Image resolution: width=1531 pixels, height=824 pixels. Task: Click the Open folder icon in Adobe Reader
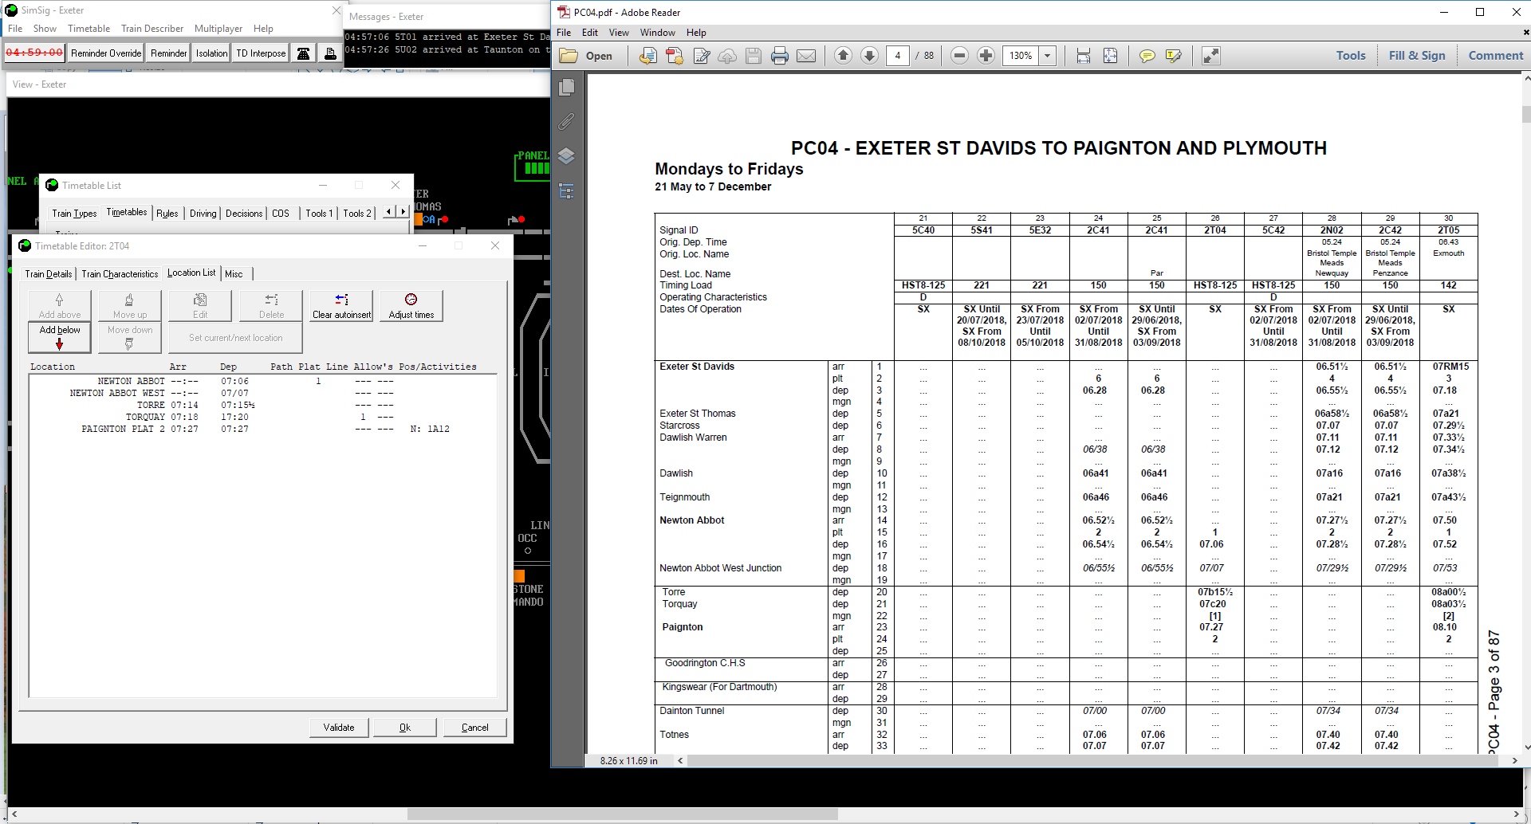tap(586, 56)
